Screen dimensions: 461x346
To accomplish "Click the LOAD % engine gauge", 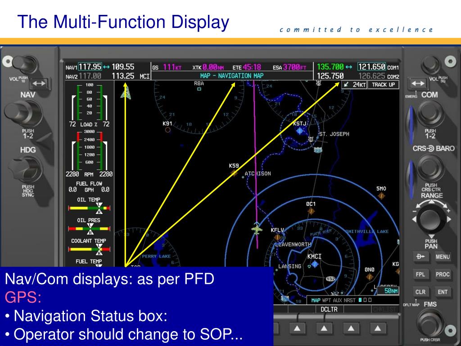I will (90, 105).
